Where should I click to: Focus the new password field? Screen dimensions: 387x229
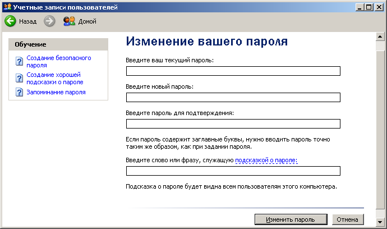[233, 97]
